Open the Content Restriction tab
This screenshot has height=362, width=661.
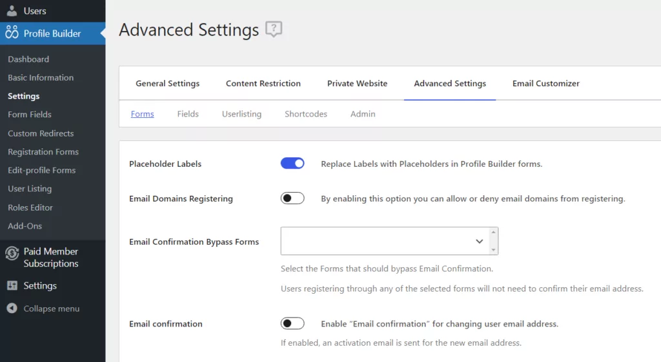point(263,83)
